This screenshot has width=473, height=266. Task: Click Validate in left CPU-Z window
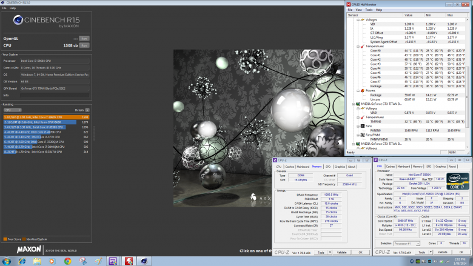click(341, 253)
